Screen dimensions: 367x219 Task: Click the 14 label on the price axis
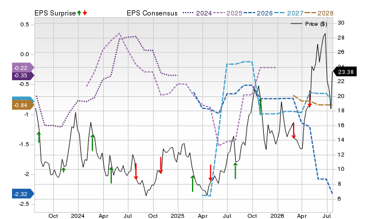(x=341, y=140)
